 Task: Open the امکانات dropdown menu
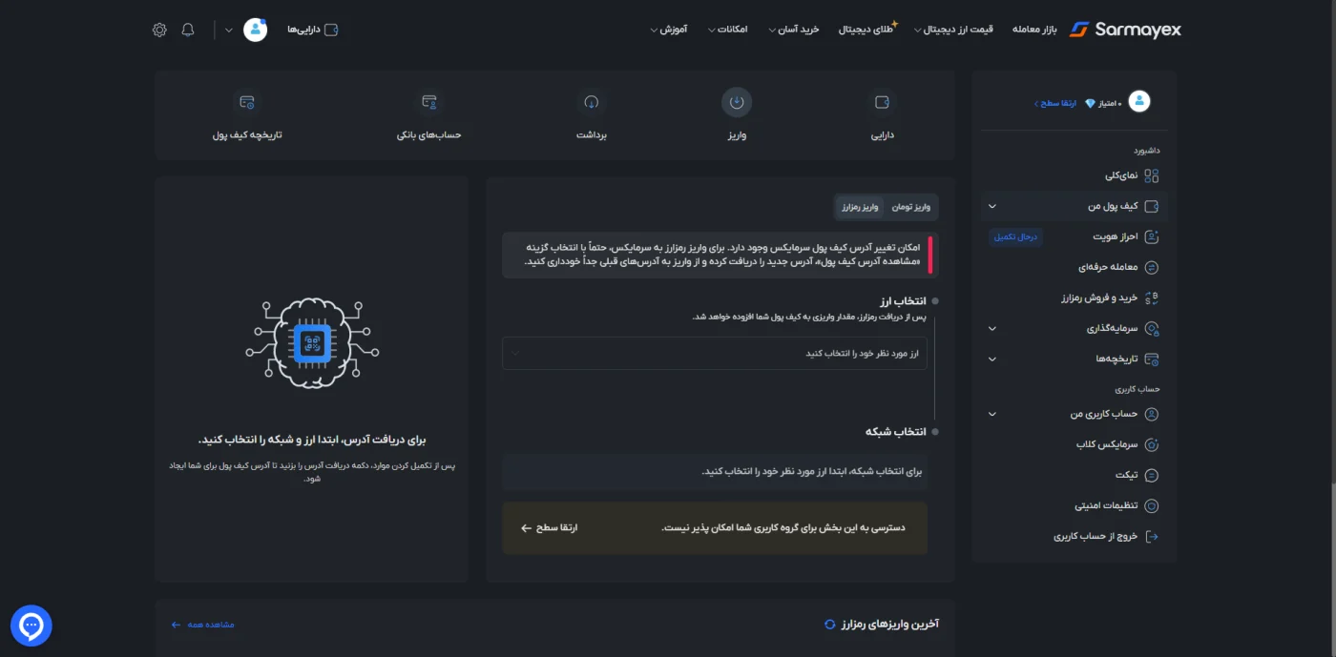tap(726, 30)
